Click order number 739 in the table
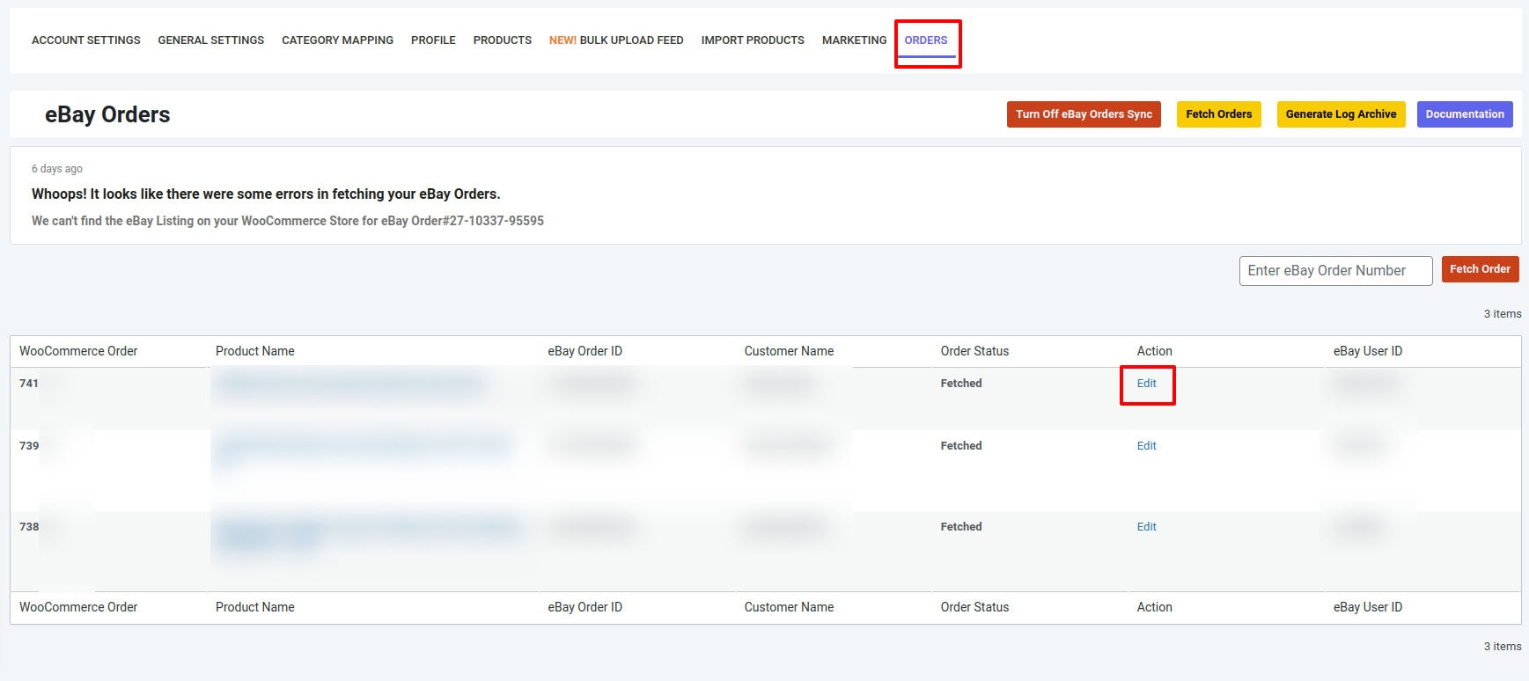Viewport: 1529px width, 681px height. [29, 446]
